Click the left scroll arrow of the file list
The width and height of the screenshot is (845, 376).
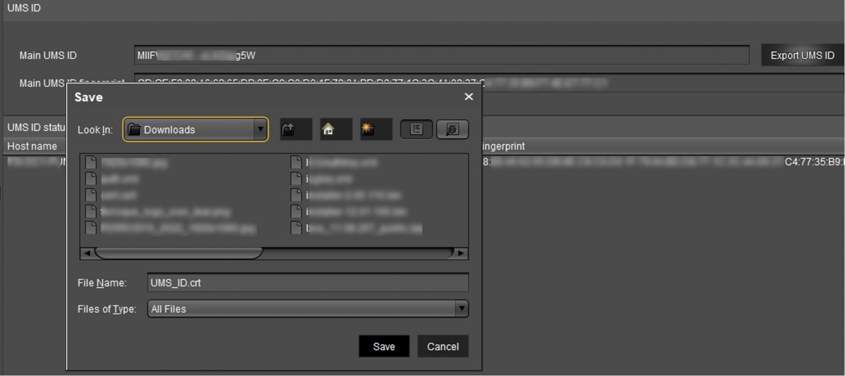pyautogui.click(x=87, y=253)
